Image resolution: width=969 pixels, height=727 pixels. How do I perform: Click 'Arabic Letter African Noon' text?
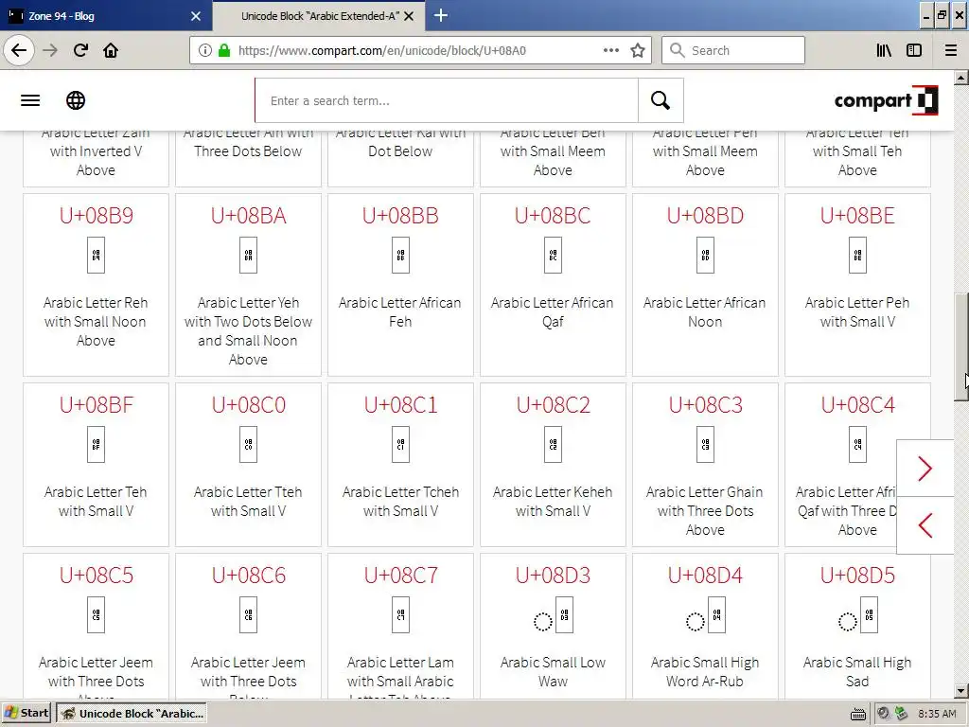(x=705, y=312)
